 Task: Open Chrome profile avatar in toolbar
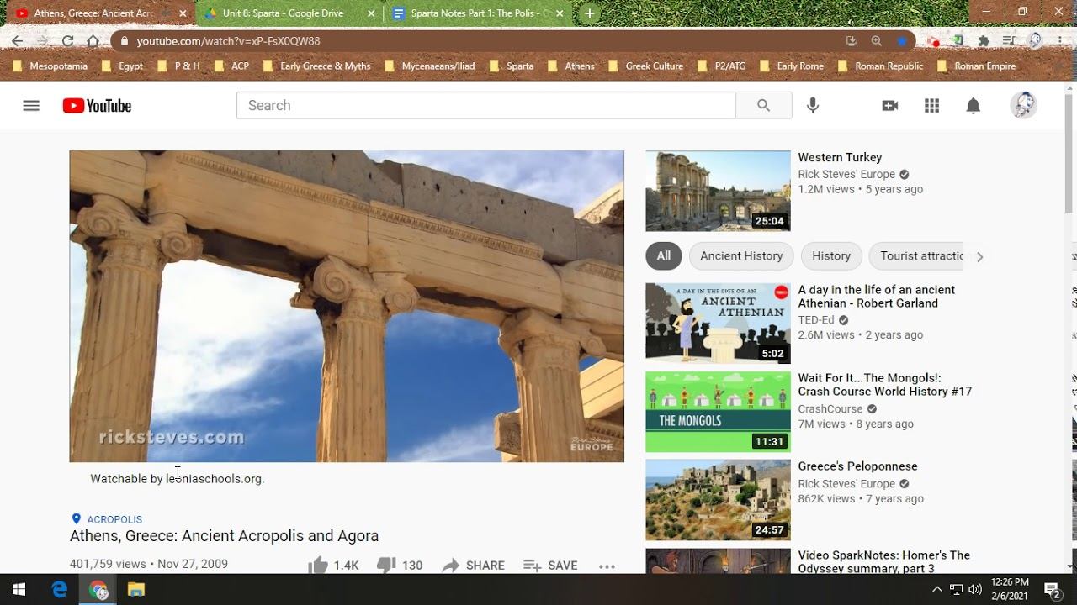(1035, 40)
